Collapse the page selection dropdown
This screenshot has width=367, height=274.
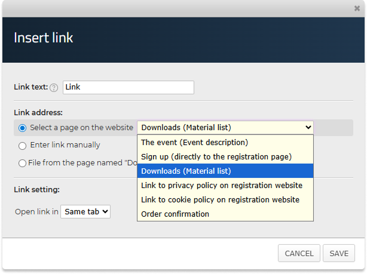coord(225,127)
